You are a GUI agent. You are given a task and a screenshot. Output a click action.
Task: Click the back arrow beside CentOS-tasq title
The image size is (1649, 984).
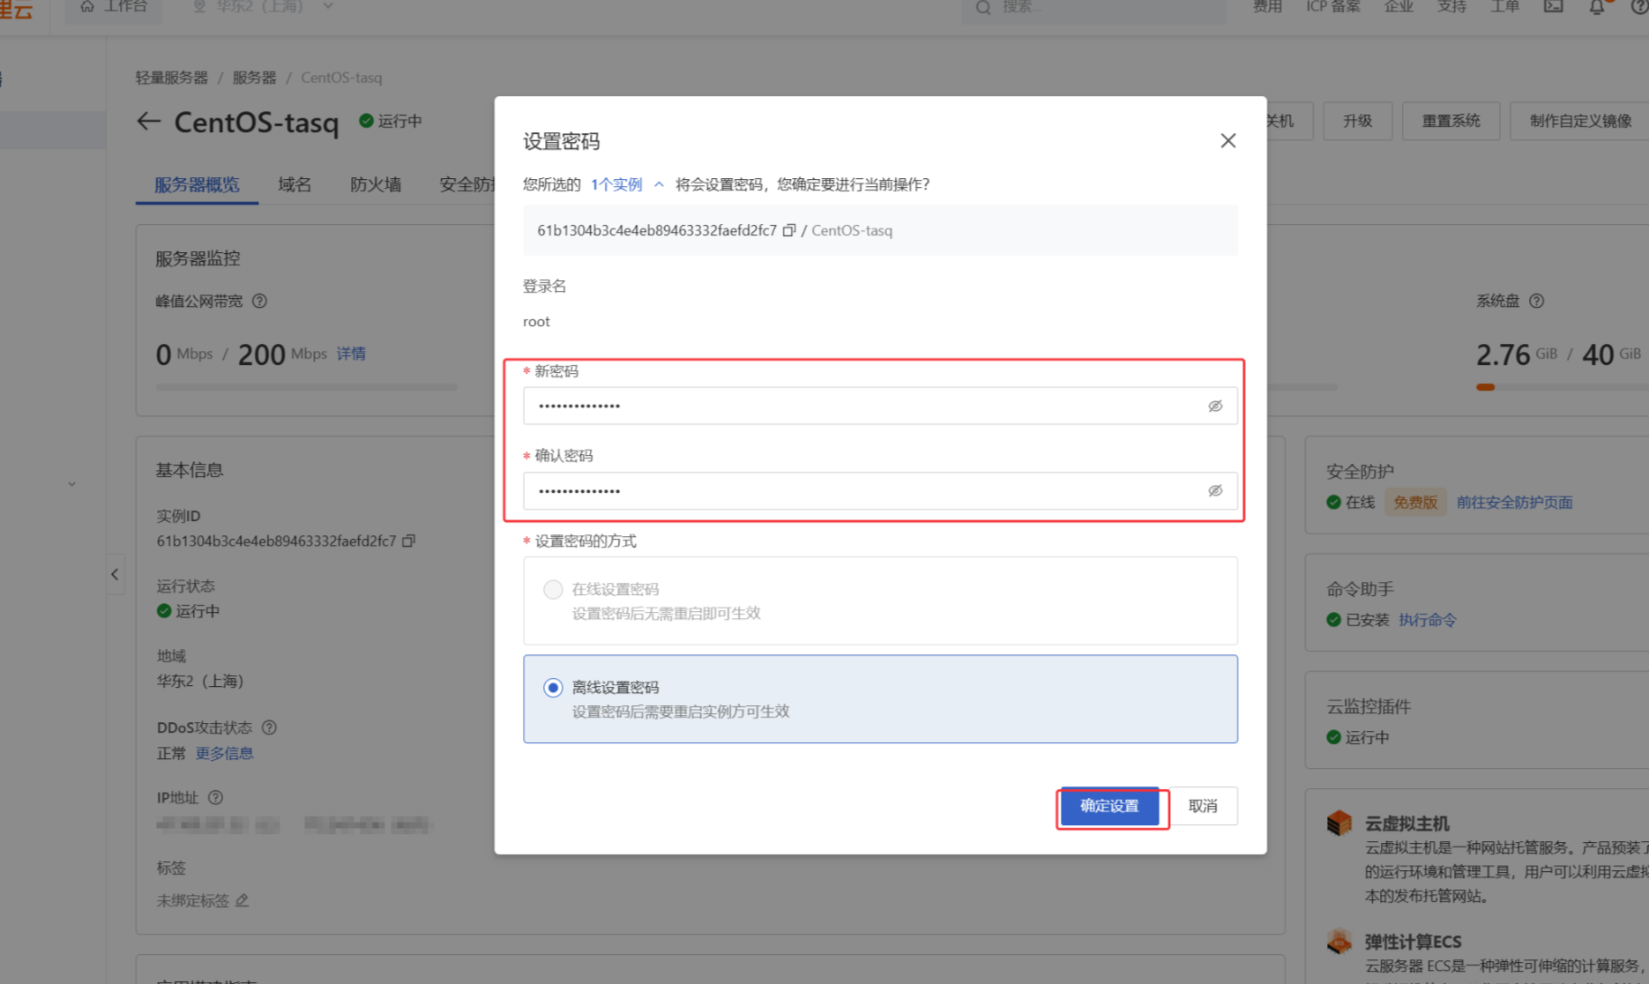point(148,121)
